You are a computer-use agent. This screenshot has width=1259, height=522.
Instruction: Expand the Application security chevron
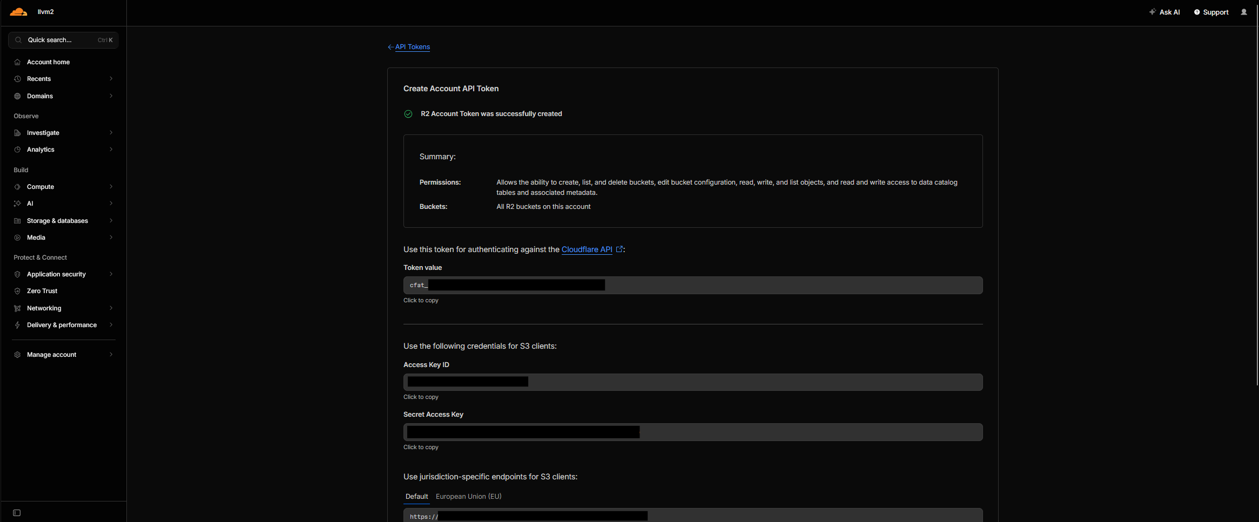click(x=111, y=274)
